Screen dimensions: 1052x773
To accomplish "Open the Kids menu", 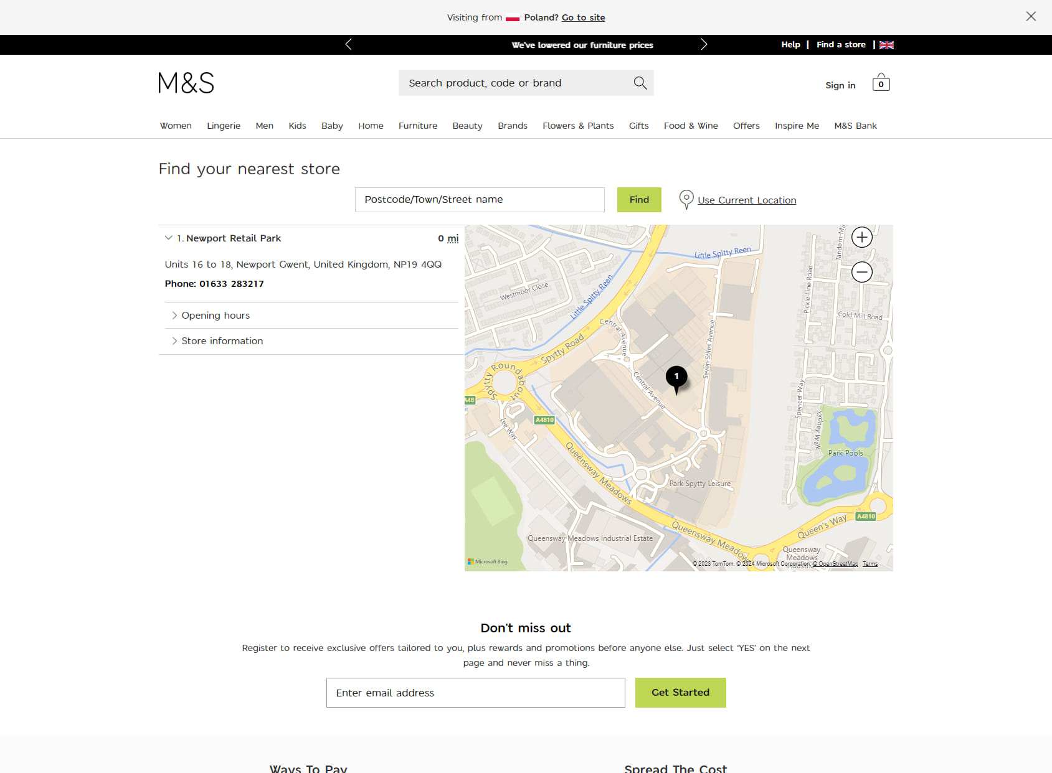I will click(x=298, y=126).
